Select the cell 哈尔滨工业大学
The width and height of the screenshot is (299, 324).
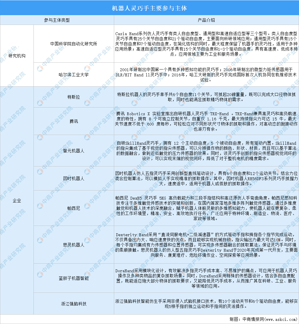pyautogui.click(x=74, y=75)
